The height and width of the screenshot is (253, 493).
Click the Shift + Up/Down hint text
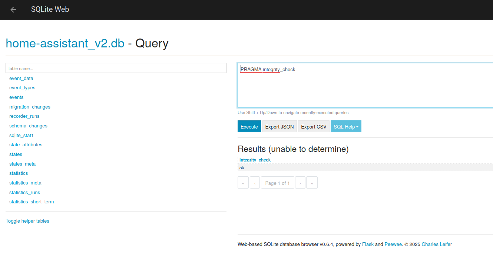[x=293, y=113]
